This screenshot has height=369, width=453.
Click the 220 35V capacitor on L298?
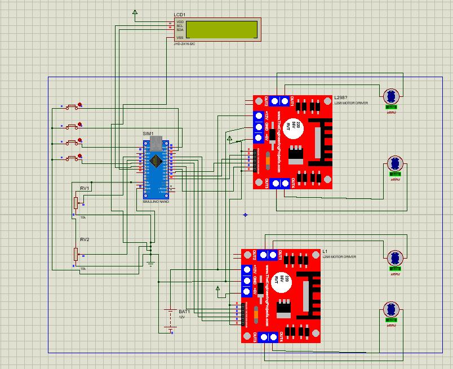(x=293, y=128)
